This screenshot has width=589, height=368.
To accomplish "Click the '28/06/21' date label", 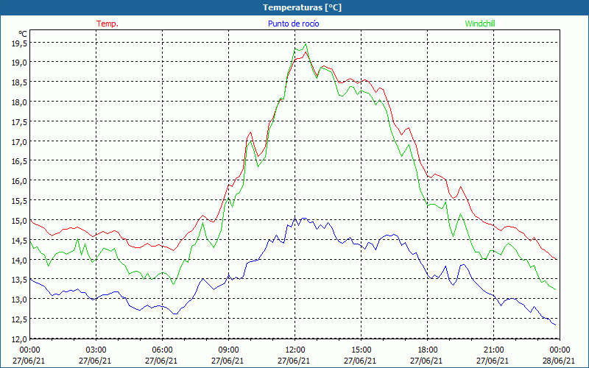I will click(559, 361).
